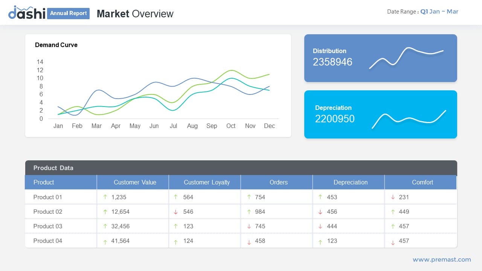Click the up arrow beside 564
482x271 pixels.
tap(175, 197)
